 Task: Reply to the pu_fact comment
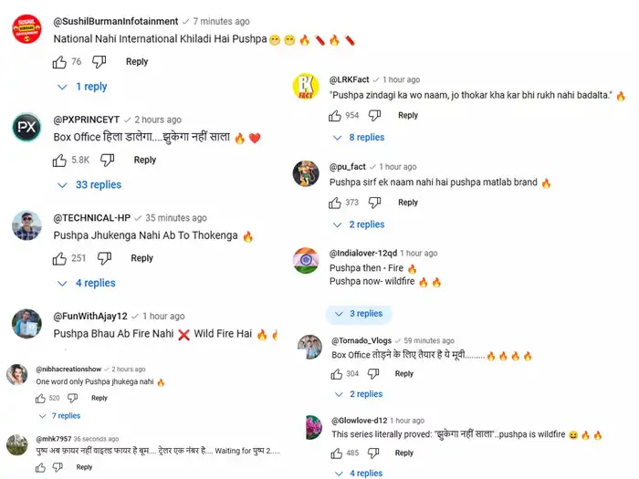[408, 203]
